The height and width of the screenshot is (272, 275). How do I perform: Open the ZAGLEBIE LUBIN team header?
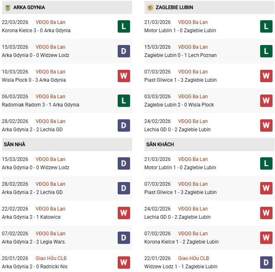coord(174,7)
